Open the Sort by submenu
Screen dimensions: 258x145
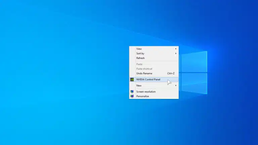pyautogui.click(x=154, y=53)
